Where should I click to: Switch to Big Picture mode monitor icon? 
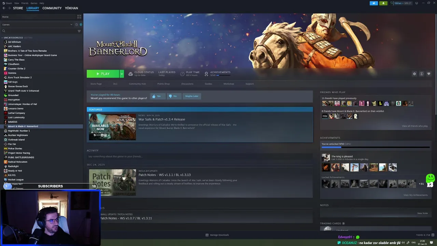tap(417, 3)
